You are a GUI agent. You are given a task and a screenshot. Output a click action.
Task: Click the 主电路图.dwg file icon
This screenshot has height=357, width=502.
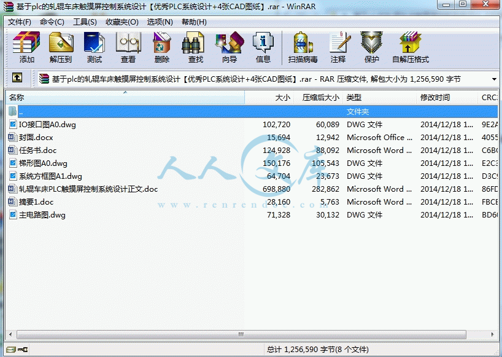tap(13, 214)
